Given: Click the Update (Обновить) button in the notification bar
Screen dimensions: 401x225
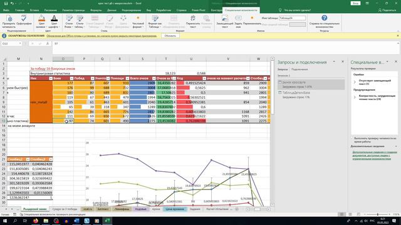Looking at the screenshot, I should click(170, 36).
